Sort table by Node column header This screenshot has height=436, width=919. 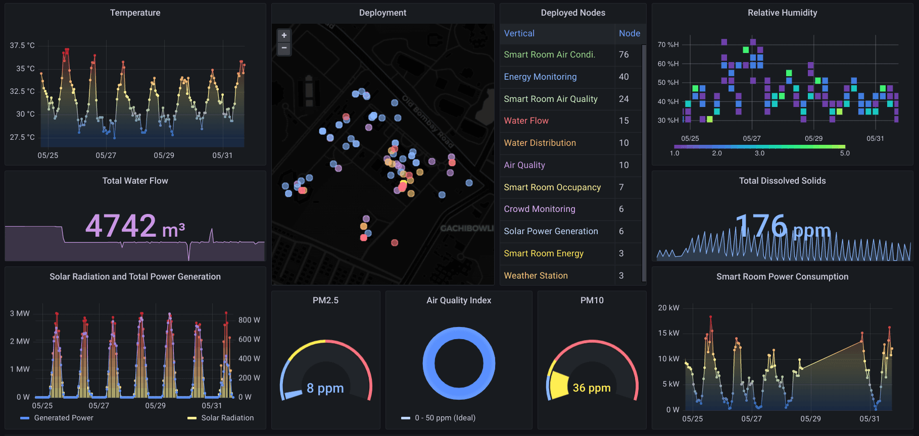point(630,33)
